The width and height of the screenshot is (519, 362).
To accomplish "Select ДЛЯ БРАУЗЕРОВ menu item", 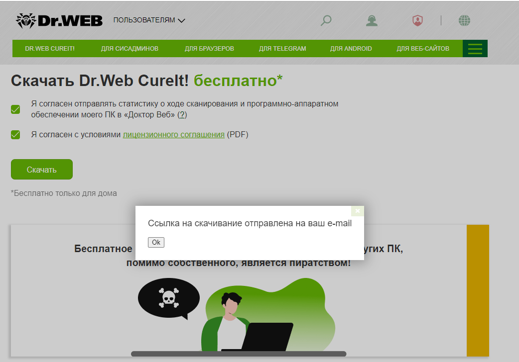I will click(209, 49).
